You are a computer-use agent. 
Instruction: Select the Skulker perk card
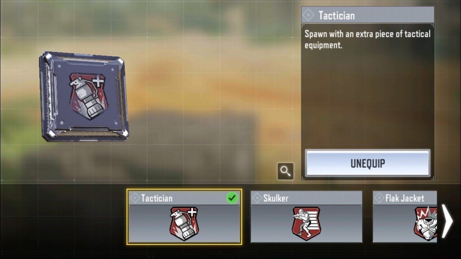(306, 217)
